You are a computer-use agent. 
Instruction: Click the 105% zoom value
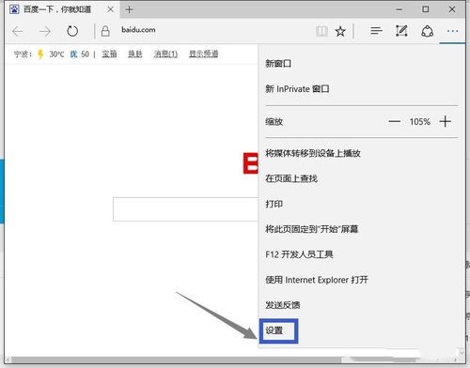tap(420, 122)
